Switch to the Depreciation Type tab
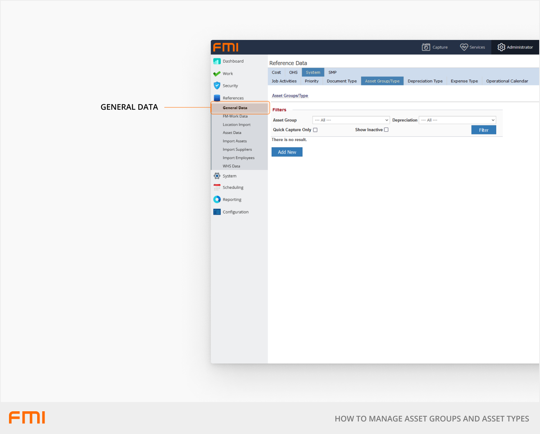This screenshot has height=434, width=540. point(425,81)
